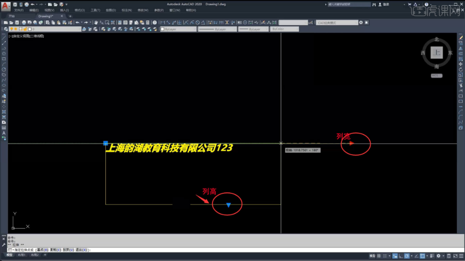Open the 格式(O) menu
Viewport: 465px width, 261px height.
(79, 10)
